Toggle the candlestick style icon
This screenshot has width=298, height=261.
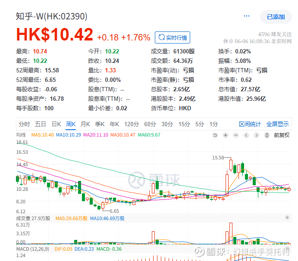pyautogui.click(x=267, y=135)
